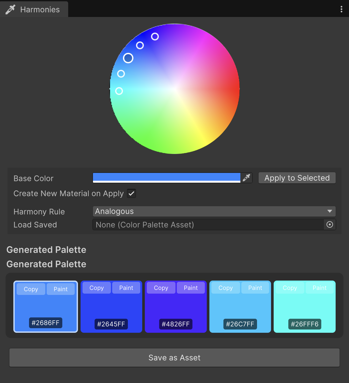Click the lowest cyan handle on the color wheel
Screen dimensions: 349x383
tap(119, 91)
